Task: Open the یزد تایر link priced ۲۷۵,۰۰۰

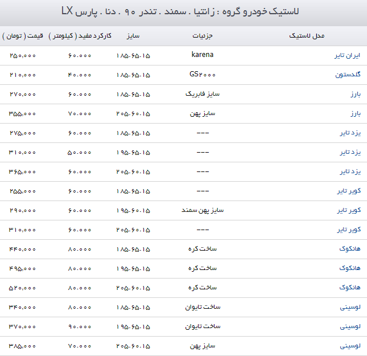Action: [350, 133]
